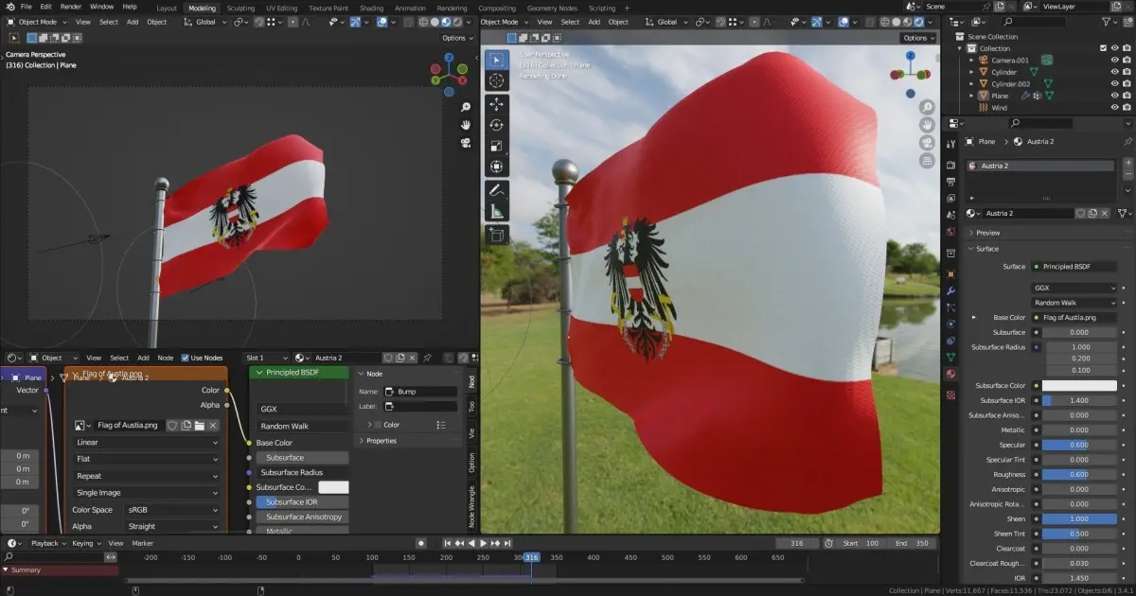Screen dimensions: 1136x596
Task: Pin the material in node editor header
Action: (x=428, y=358)
